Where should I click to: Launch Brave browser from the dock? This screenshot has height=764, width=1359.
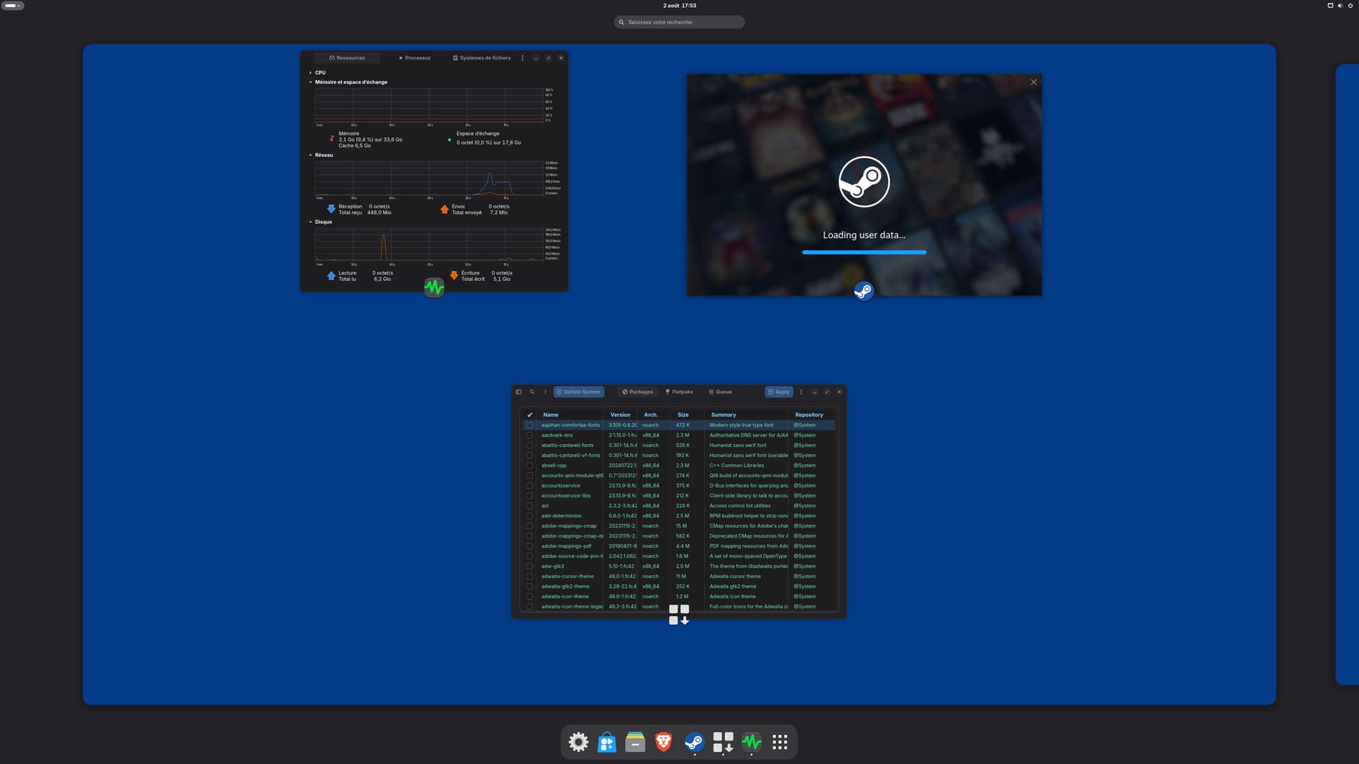point(663,742)
